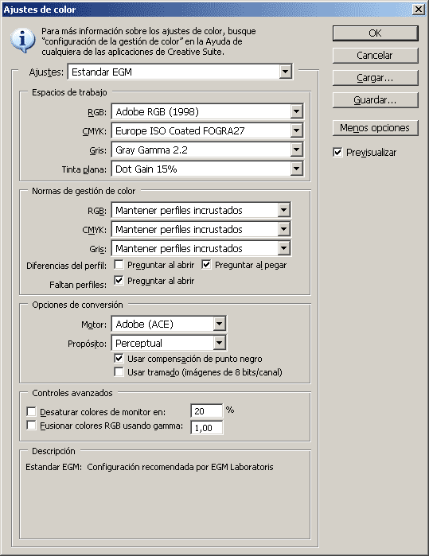This screenshot has height=556, width=429.
Task: Click the desaturation percentage field showing 20
Action: (x=207, y=411)
